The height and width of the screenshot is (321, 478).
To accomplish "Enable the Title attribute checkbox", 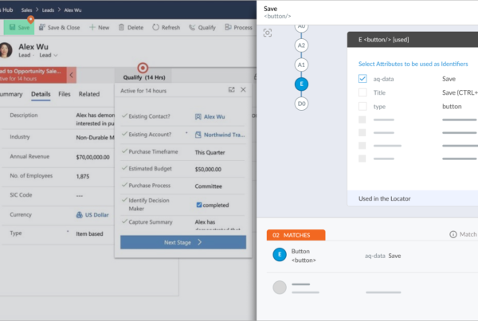I will click(x=362, y=92).
